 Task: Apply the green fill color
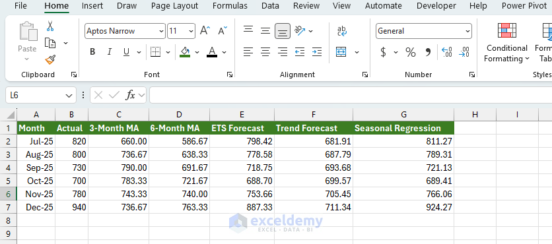(x=185, y=52)
